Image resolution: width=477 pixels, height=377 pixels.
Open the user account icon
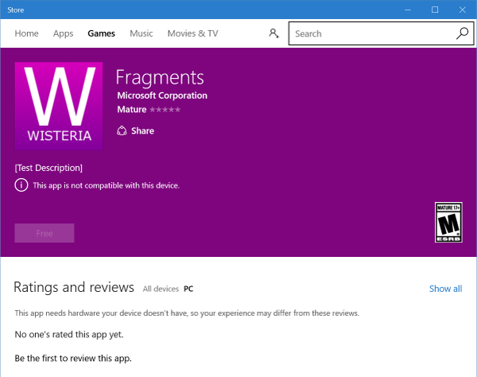coord(273,33)
